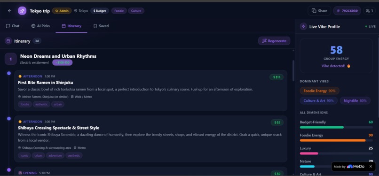Click the Live Vibe Profile lightning icon
This screenshot has height=176, width=379.
point(303,27)
